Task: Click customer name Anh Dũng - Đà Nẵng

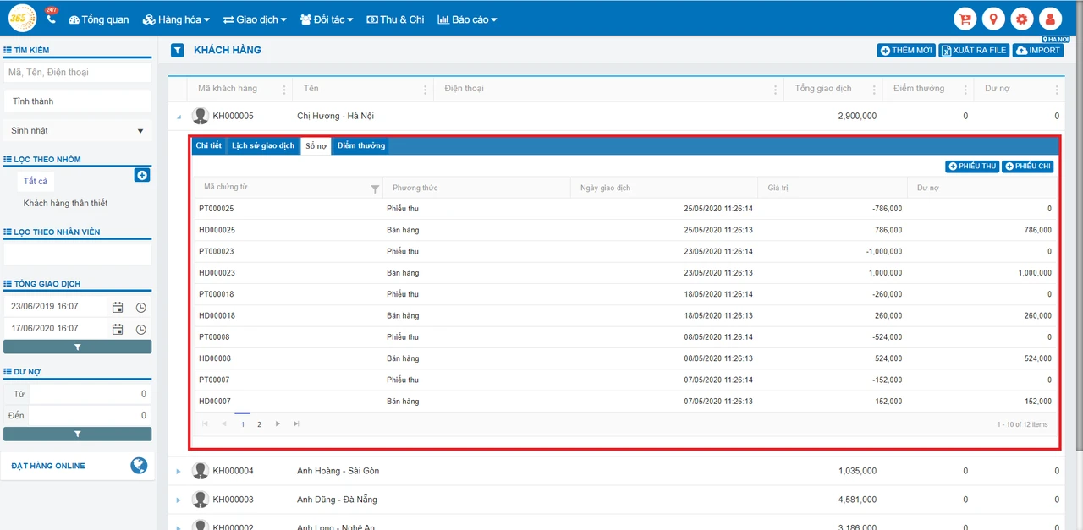Action: pyautogui.click(x=338, y=500)
